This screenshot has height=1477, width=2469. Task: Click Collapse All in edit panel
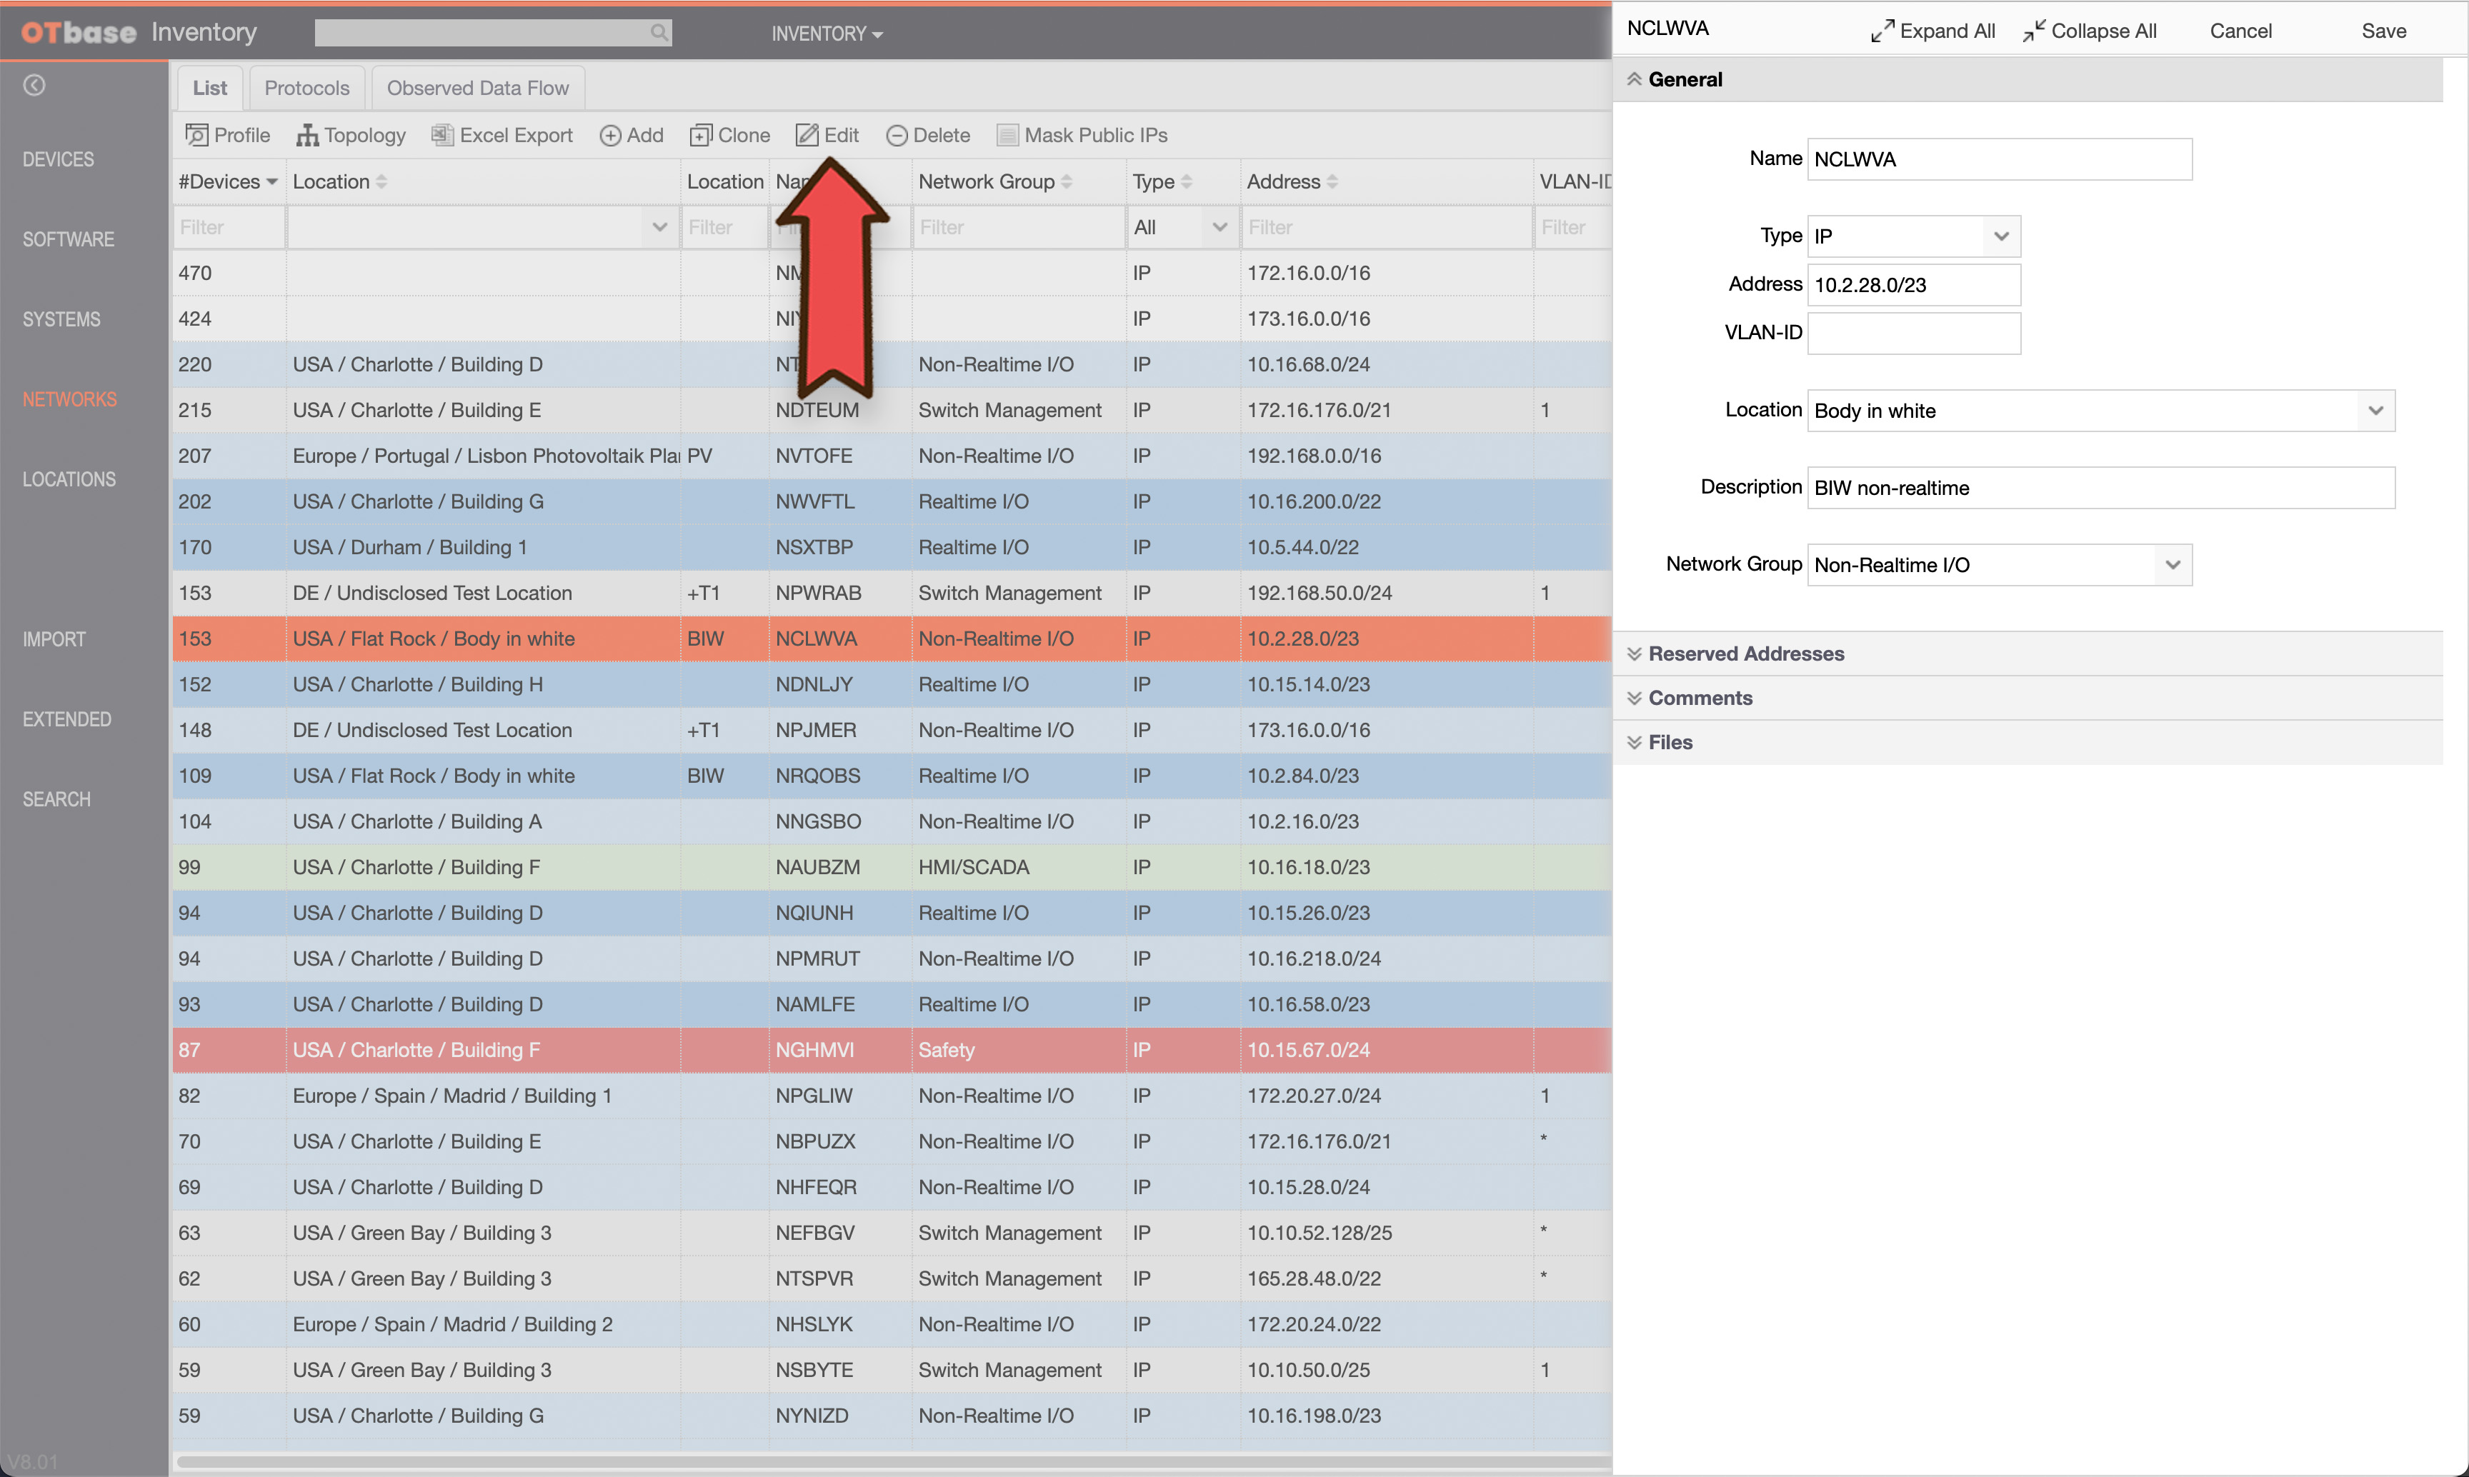(2089, 31)
